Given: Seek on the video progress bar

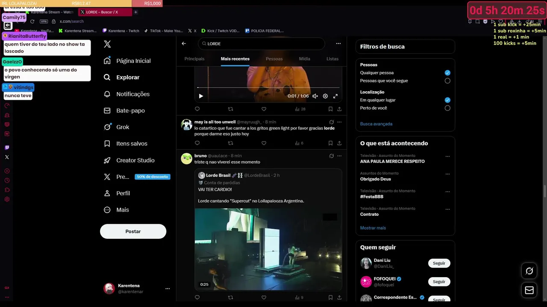Looking at the screenshot, I should click(268, 88).
